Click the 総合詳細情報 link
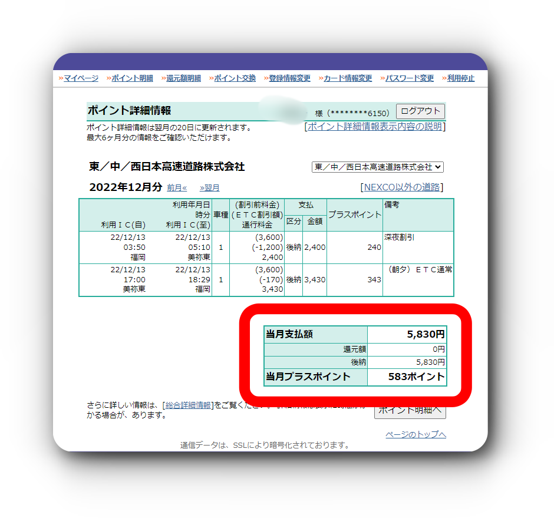Screen dimensions: 554x518 [188, 405]
